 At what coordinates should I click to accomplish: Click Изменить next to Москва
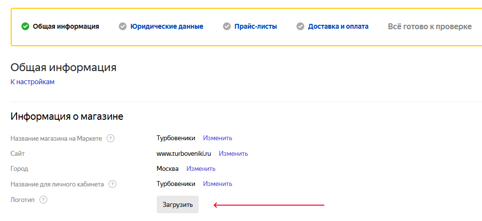coord(201,169)
